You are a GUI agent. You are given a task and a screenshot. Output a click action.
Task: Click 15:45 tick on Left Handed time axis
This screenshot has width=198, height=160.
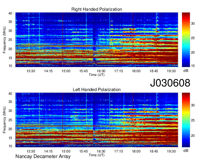[x=84, y=151]
